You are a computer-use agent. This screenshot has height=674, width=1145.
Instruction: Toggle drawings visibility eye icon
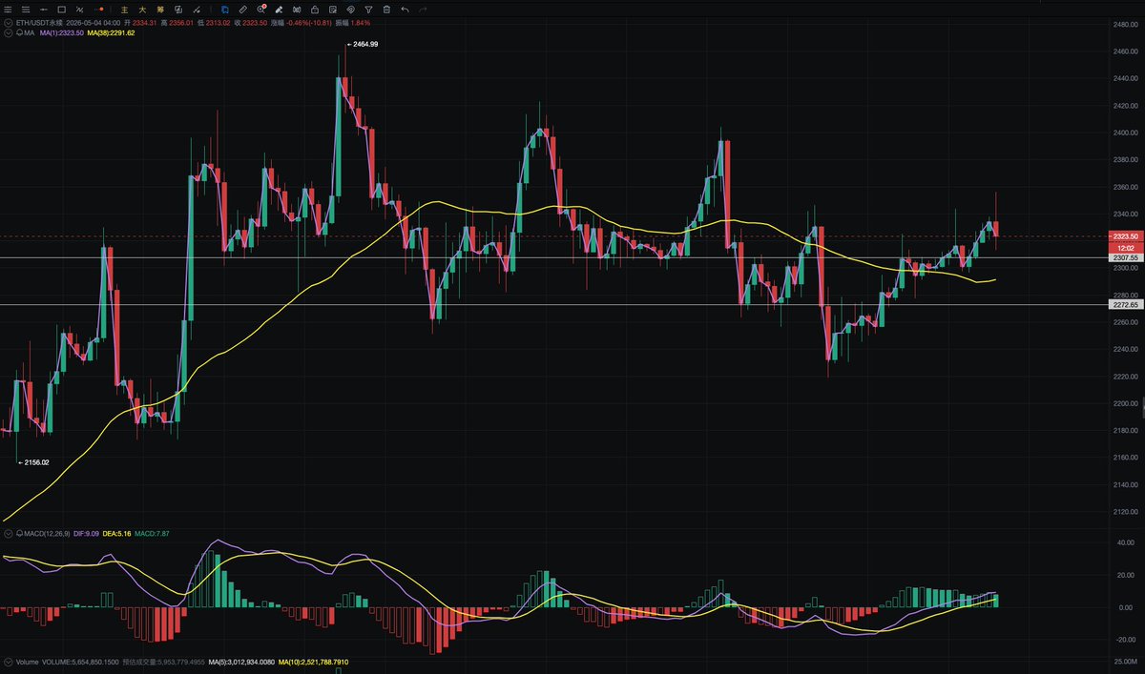[x=350, y=9]
